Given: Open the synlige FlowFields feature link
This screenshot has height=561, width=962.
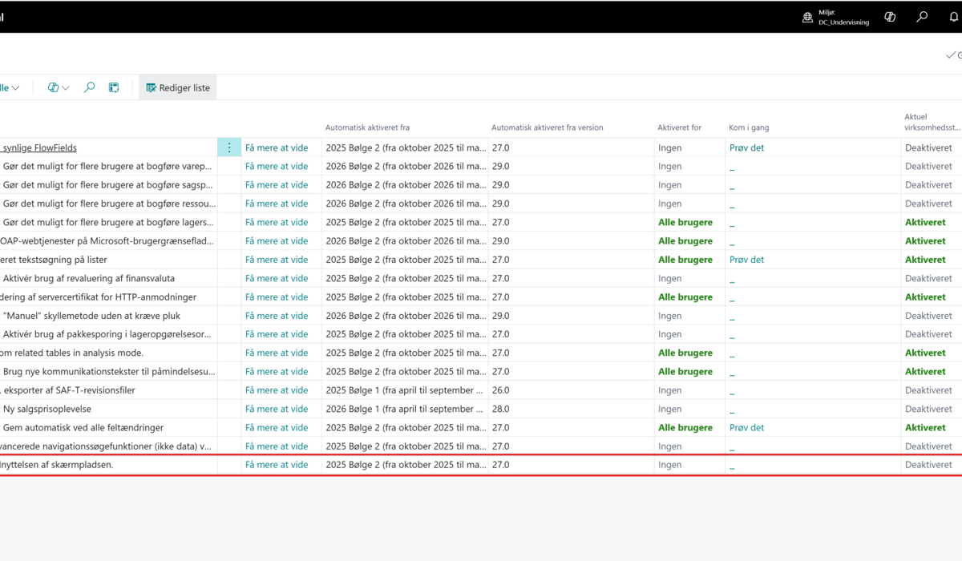Looking at the screenshot, I should pos(38,147).
